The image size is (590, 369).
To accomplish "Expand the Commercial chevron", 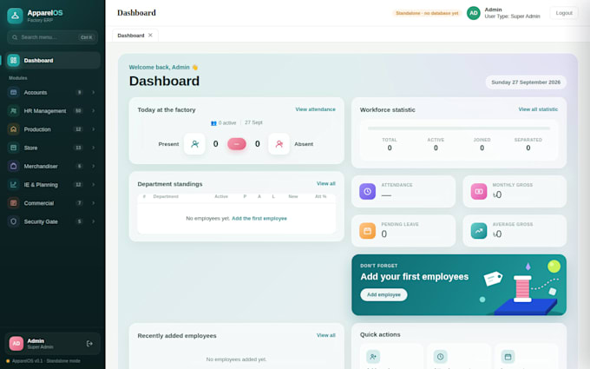I will coord(94,203).
